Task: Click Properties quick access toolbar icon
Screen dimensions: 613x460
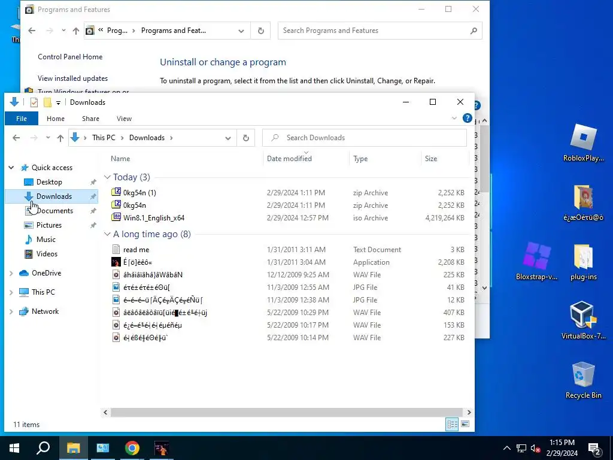Action: [34, 102]
